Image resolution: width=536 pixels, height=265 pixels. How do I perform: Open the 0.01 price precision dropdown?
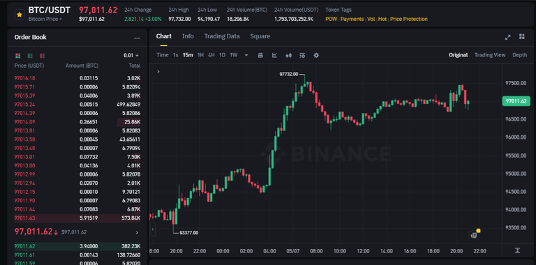click(131, 56)
